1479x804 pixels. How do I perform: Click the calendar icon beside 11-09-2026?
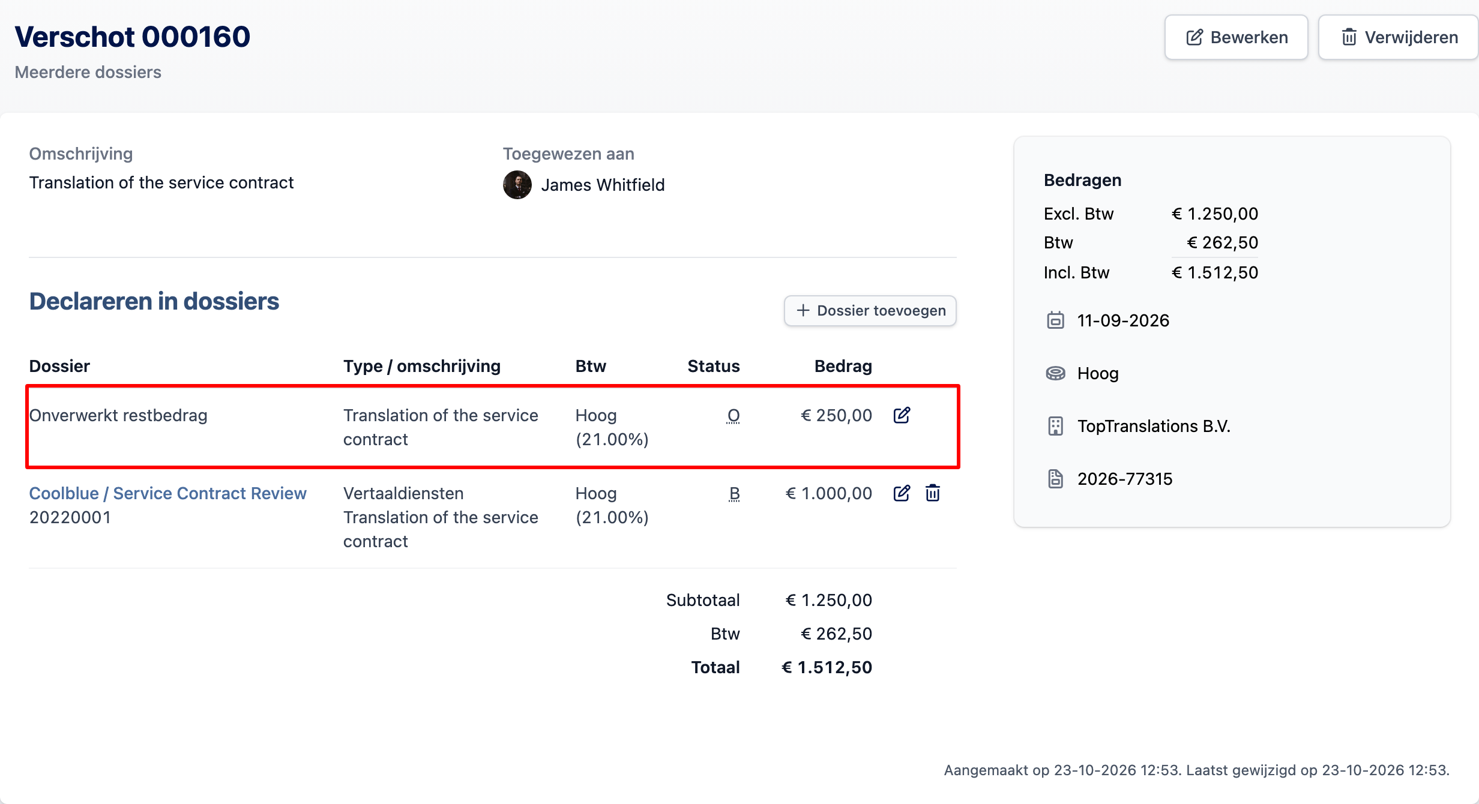(x=1055, y=320)
